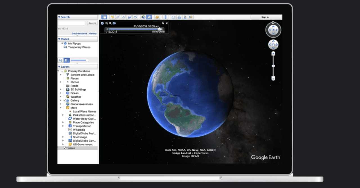Viewport: 360px width, 188px height.
Task: Click the search input field
Action: (x=71, y=23)
